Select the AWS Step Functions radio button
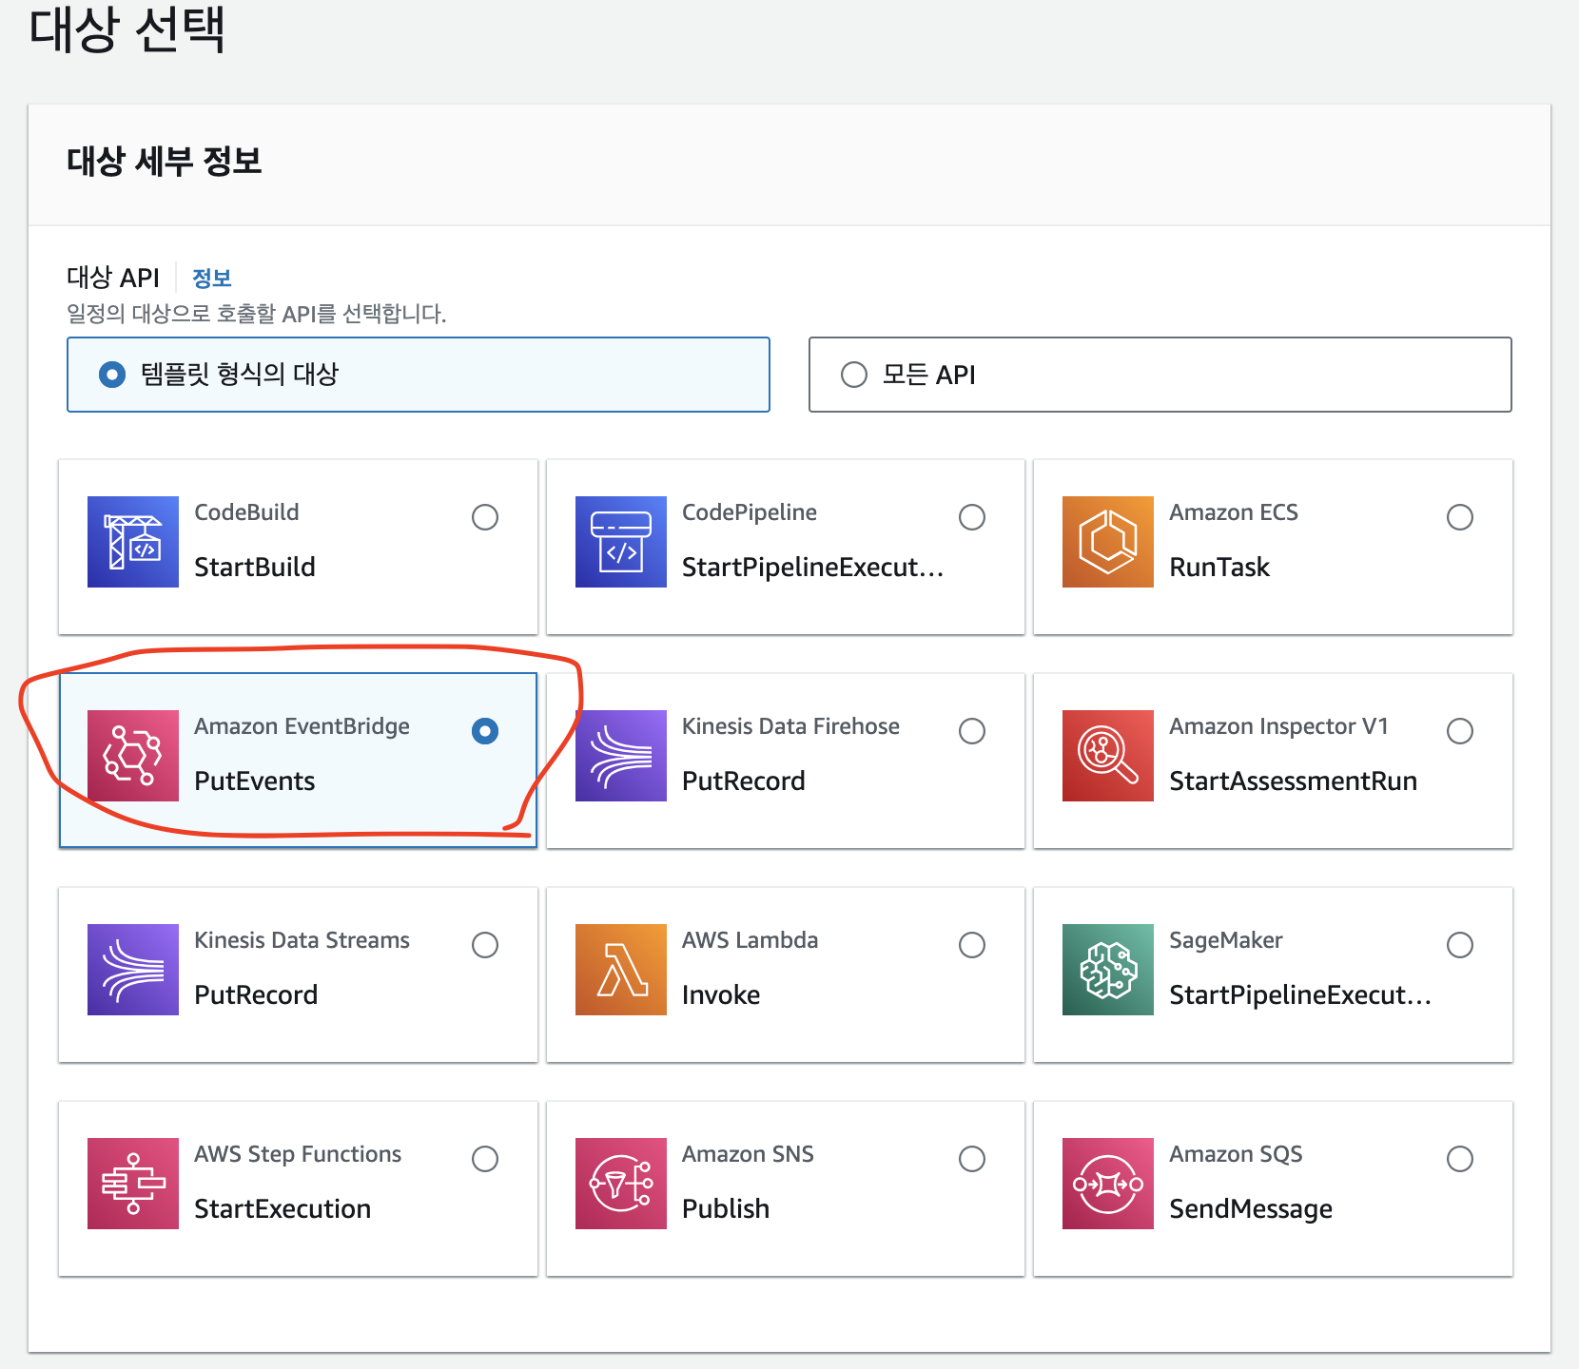Viewport: 1579px width, 1369px height. point(485,1159)
